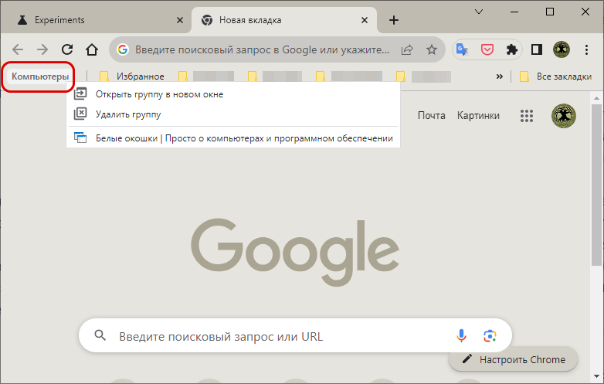
Task: Open Белые окошки saved tab entry
Action: [233, 138]
